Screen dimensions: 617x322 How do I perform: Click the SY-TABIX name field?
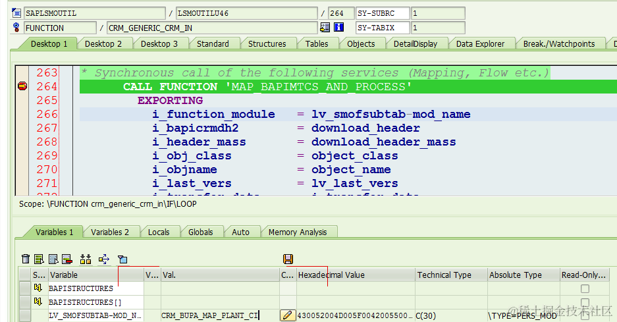tap(382, 28)
